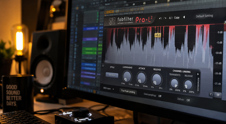Image resolution: width=226 pixels, height=124 pixels.
Task: Click the small icon above the STYLE label
Action: point(103,66)
